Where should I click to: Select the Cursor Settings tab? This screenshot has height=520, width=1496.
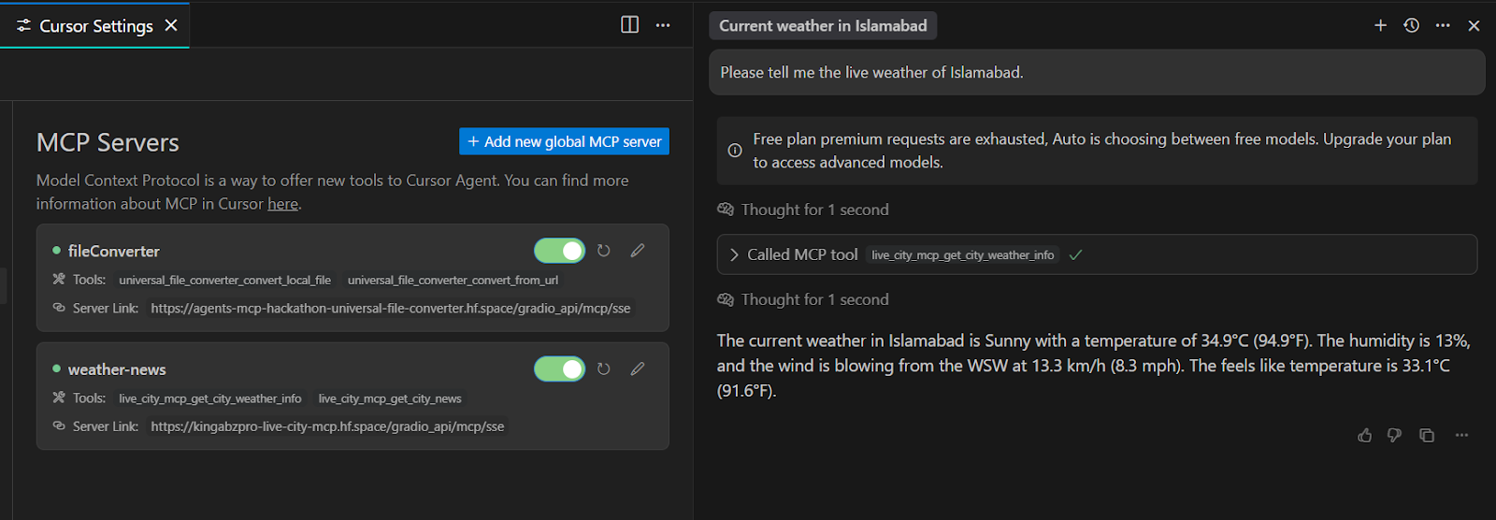click(x=95, y=25)
